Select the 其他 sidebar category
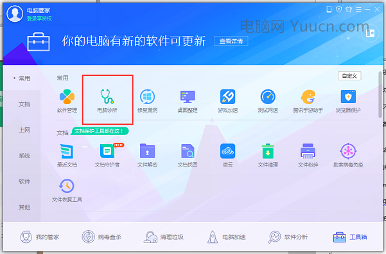This screenshot has height=254, width=386. click(x=24, y=207)
